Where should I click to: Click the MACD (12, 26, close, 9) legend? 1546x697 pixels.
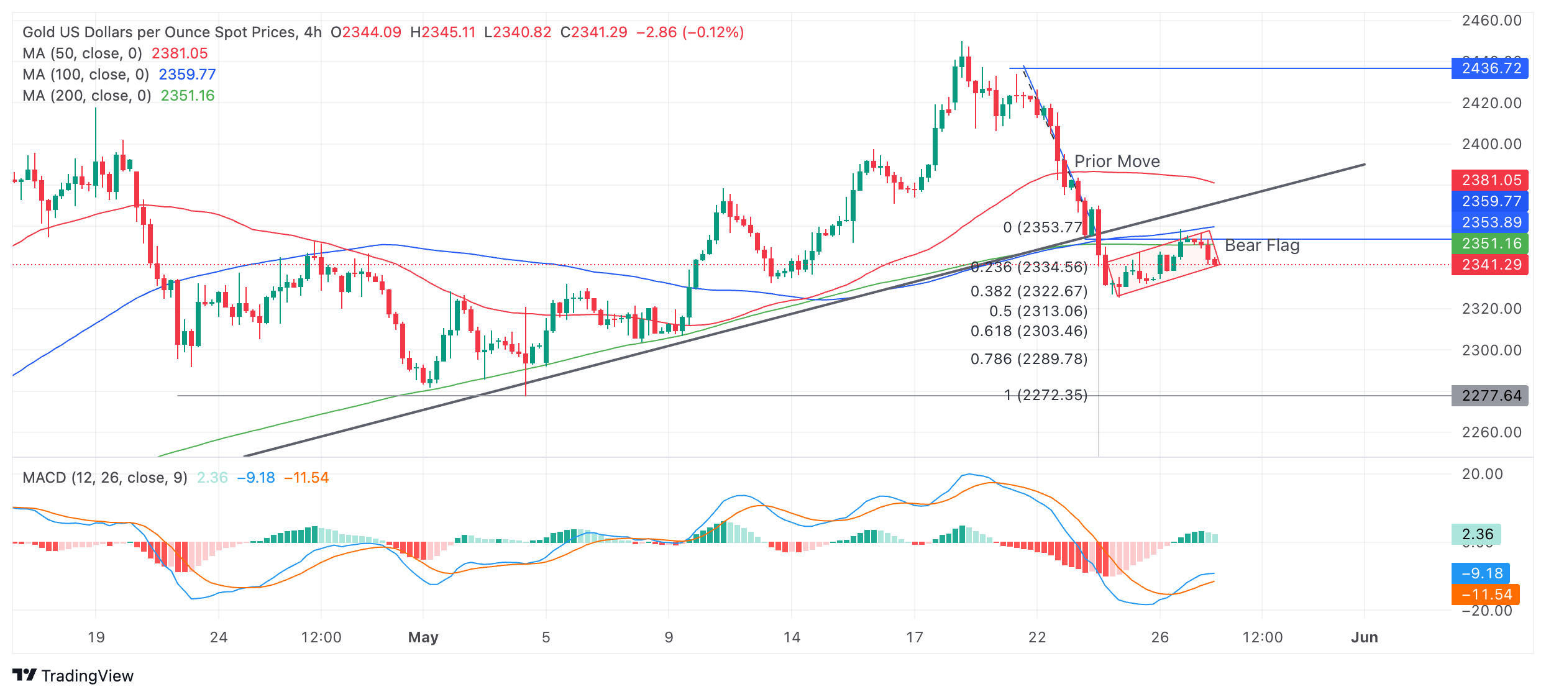(x=104, y=478)
